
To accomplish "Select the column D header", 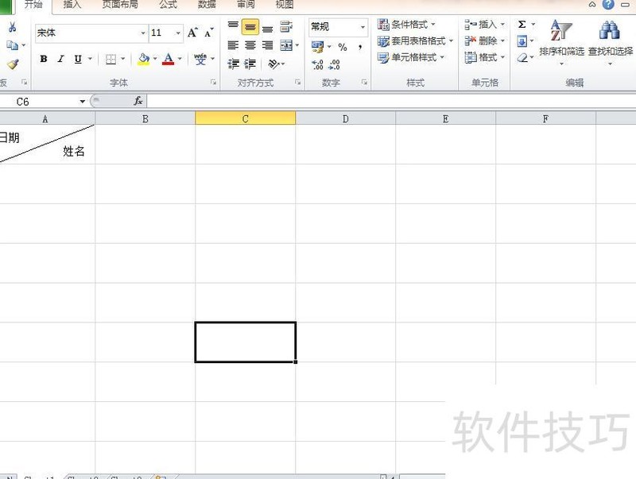I will coord(345,118).
